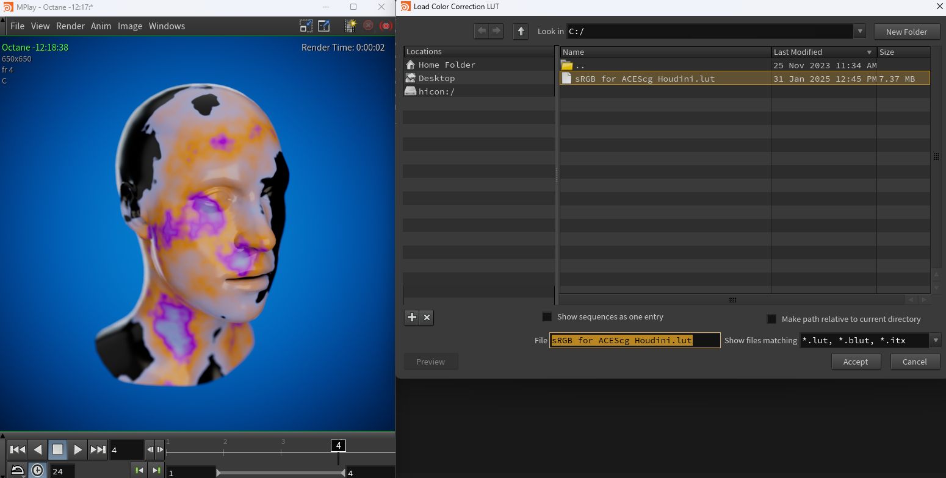
Task: Open the View menu in MPlay
Action: (x=40, y=26)
